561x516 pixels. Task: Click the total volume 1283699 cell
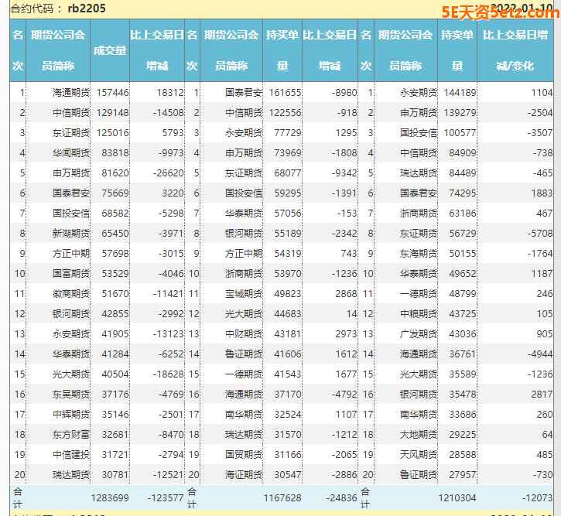(x=110, y=497)
